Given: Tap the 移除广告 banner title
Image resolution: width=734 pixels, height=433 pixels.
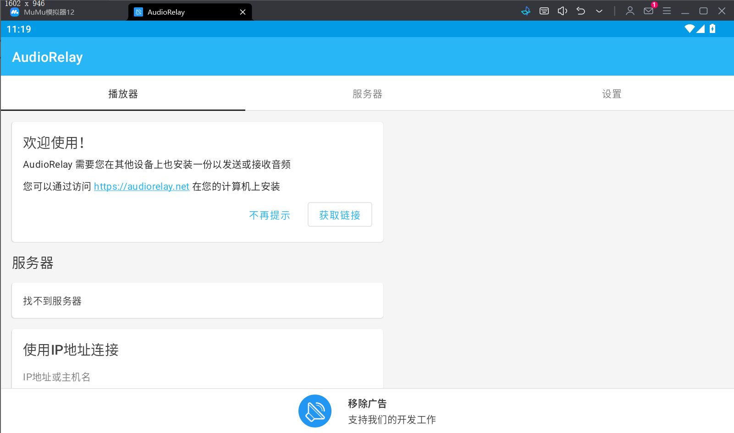Looking at the screenshot, I should (x=367, y=404).
